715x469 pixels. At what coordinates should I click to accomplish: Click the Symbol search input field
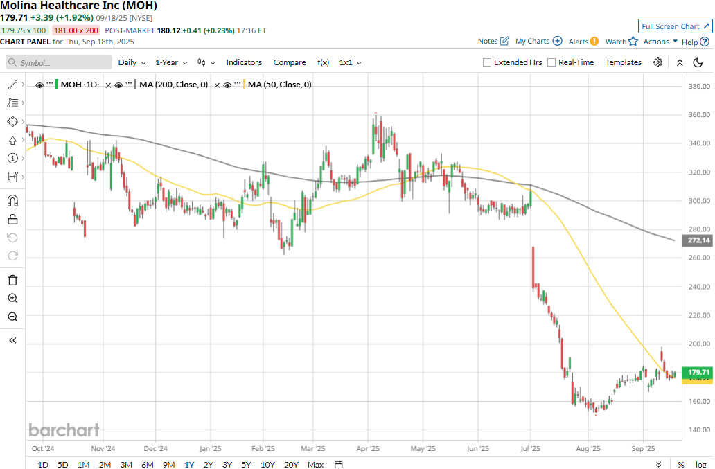(x=59, y=62)
